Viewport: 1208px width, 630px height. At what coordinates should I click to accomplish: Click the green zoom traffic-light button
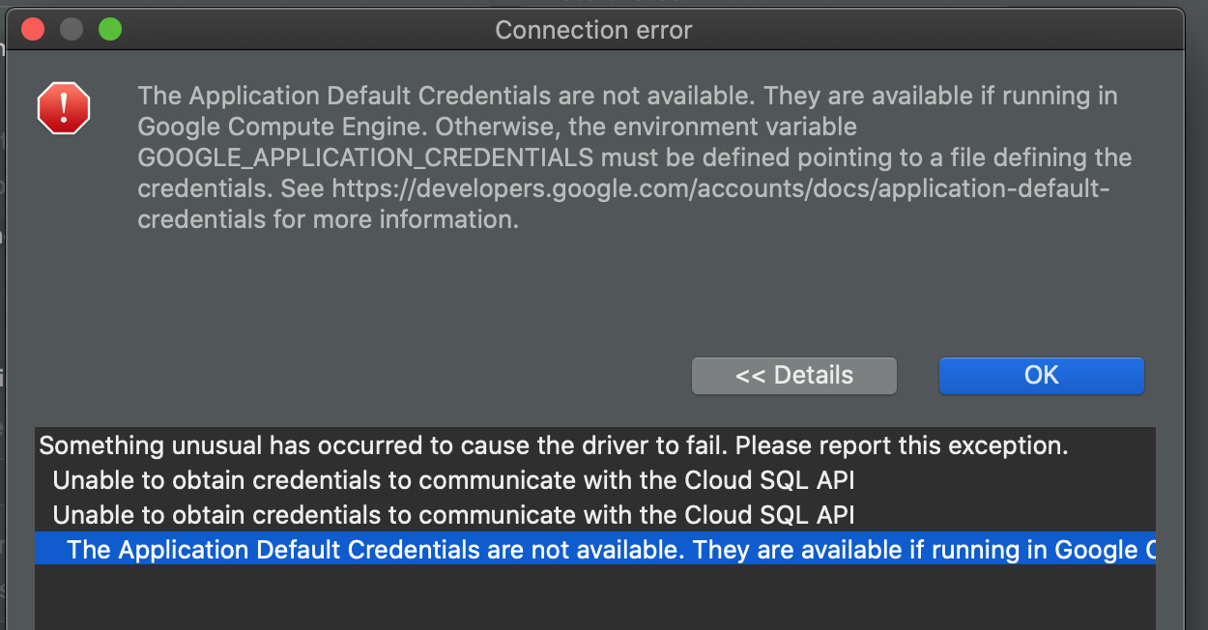pyautogui.click(x=109, y=29)
